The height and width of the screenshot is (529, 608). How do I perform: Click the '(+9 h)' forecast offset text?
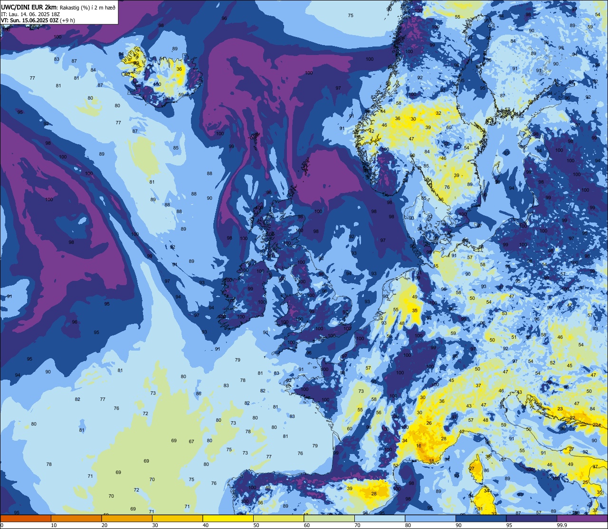point(67,20)
